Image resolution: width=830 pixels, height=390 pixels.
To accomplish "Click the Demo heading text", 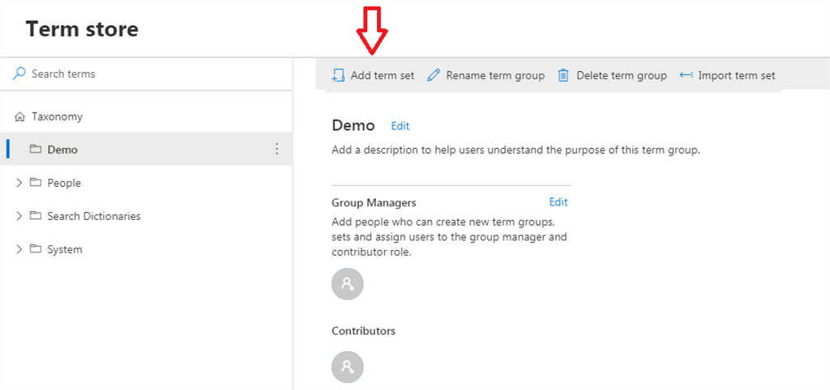I will tap(353, 125).
